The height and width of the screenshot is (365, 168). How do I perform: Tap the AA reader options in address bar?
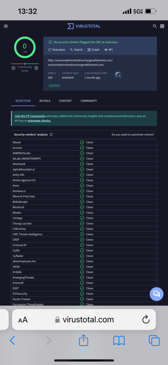coord(23,320)
